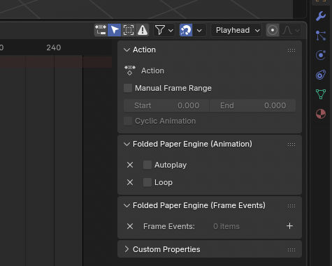Click X icon beside Frame Events
Viewport: 332px width, 266px height.
(x=130, y=226)
